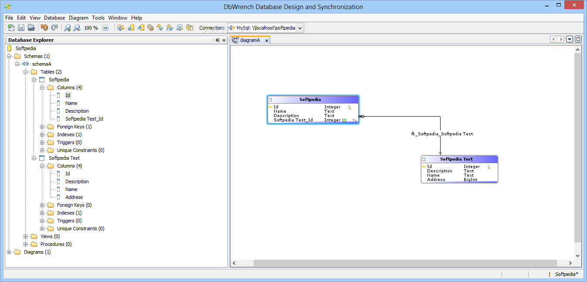Click the first refresh arrows toolbar icon
This screenshot has height=282, width=587.
[160, 28]
